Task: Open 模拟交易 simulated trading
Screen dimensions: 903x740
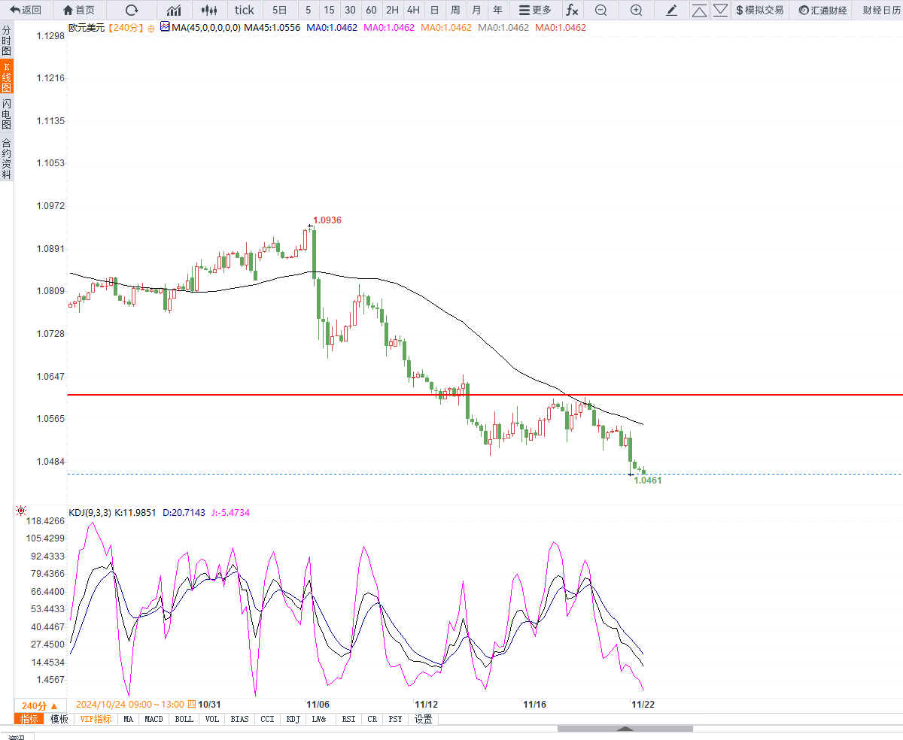Action: pos(759,10)
